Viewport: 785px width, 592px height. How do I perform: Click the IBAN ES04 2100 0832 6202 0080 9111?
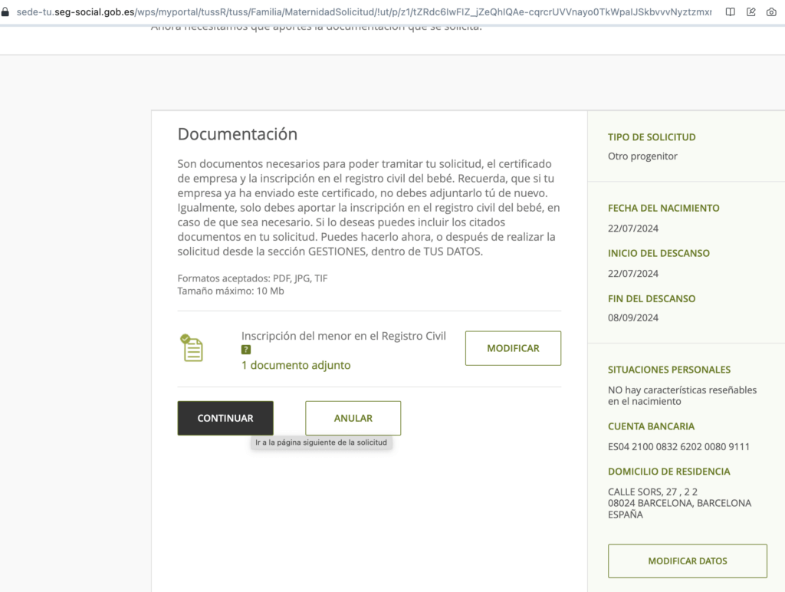coord(679,447)
